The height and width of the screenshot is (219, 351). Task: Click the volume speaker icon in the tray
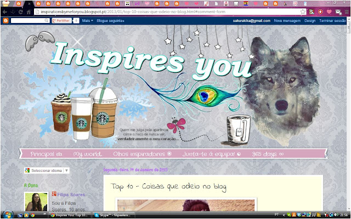coord(336,215)
